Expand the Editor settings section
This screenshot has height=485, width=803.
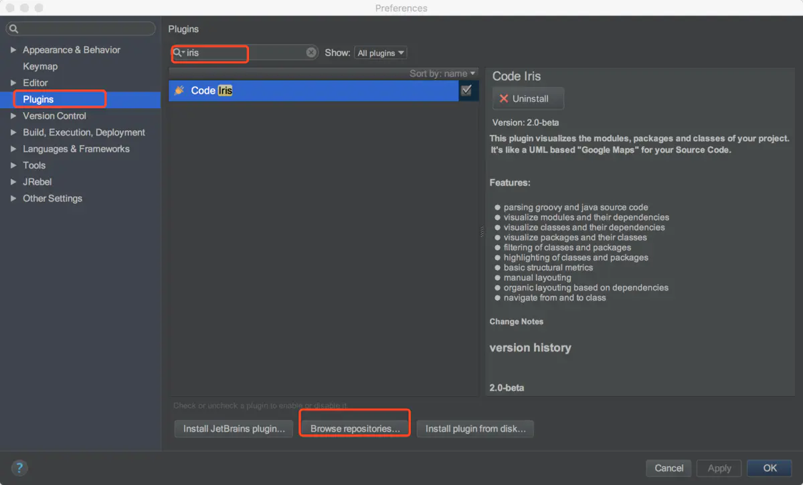click(13, 83)
